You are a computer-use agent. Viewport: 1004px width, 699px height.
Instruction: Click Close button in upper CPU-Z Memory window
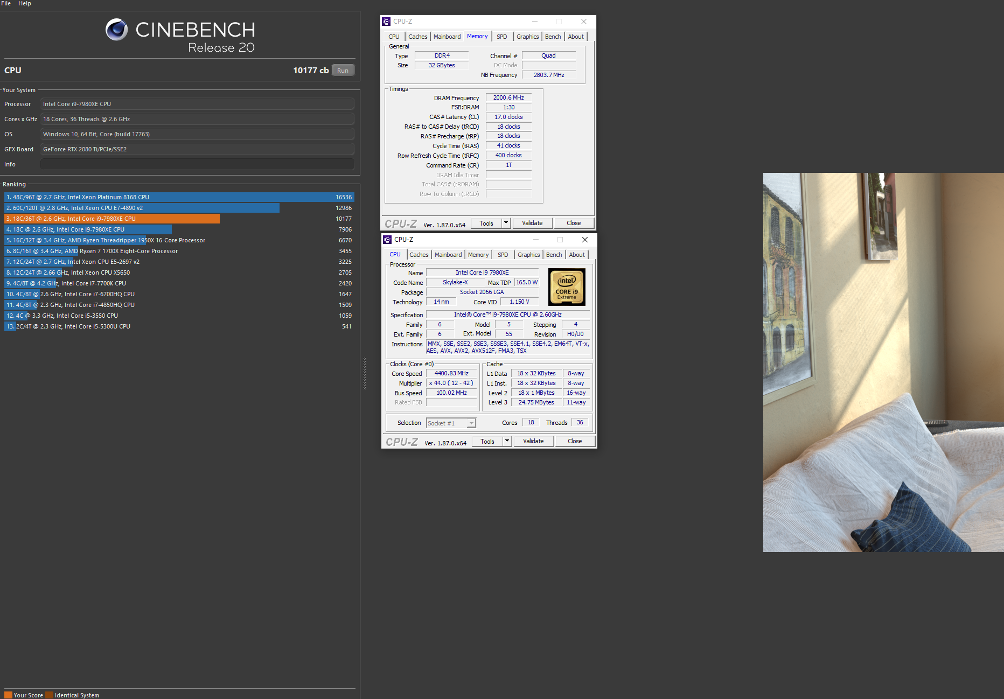click(x=574, y=223)
